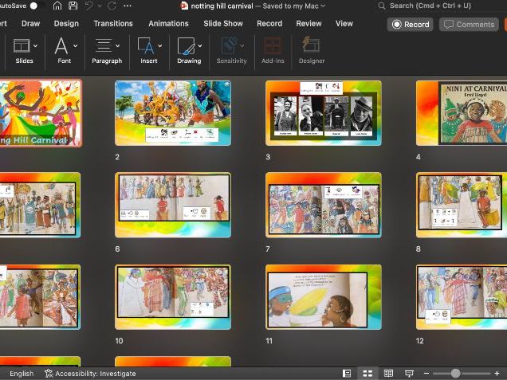Open the file title saved-location dropdown
This screenshot has height=380, width=507.
point(323,6)
